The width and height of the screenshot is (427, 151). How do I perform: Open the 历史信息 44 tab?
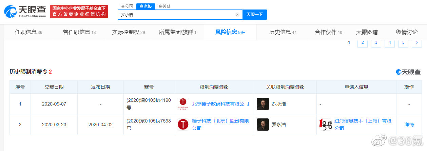point(283,32)
